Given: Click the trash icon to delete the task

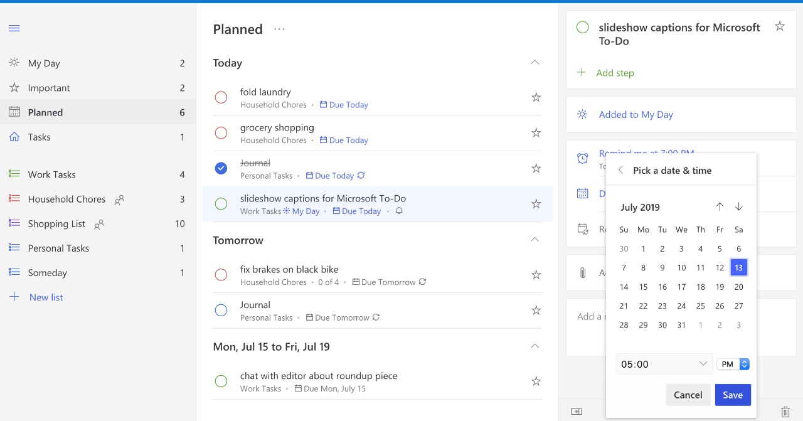Looking at the screenshot, I should pos(785,412).
